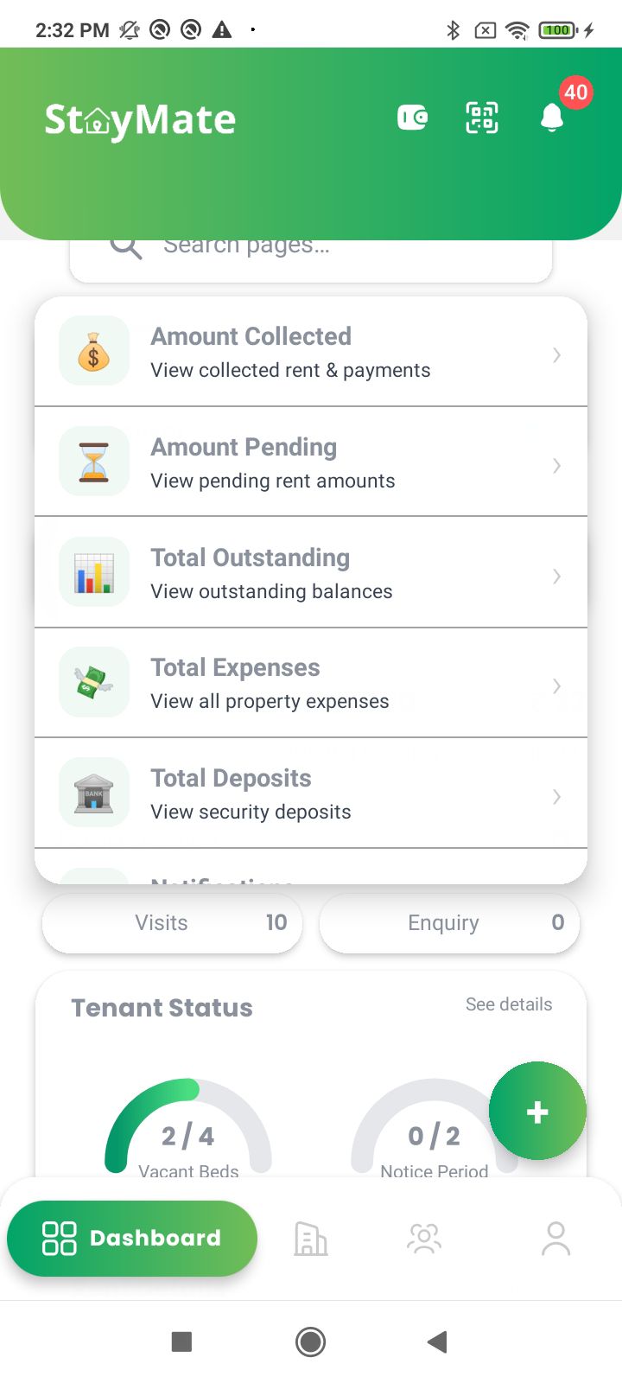Click See details for Tenant Status
622x1383 pixels.
pos(509,1004)
